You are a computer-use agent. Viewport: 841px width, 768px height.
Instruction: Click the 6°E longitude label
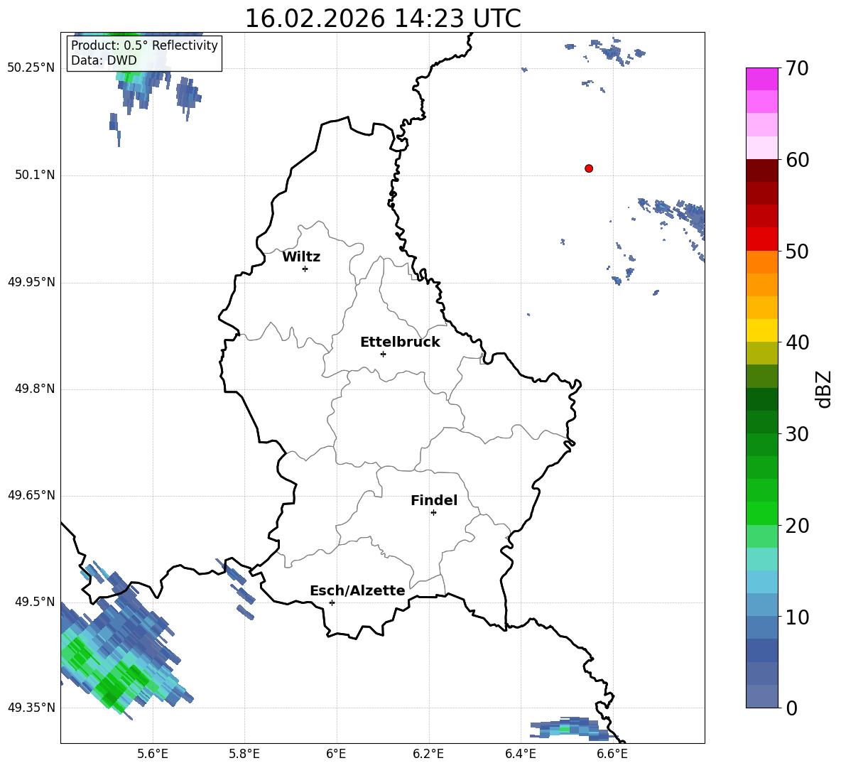click(x=336, y=754)
